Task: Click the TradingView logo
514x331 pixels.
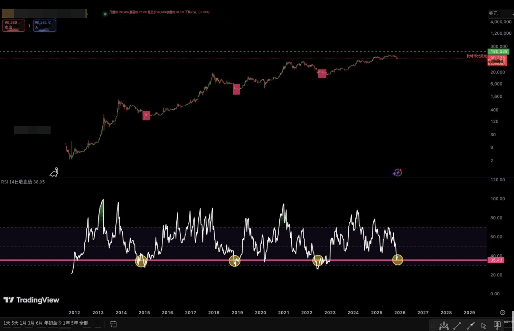Action: click(31, 300)
